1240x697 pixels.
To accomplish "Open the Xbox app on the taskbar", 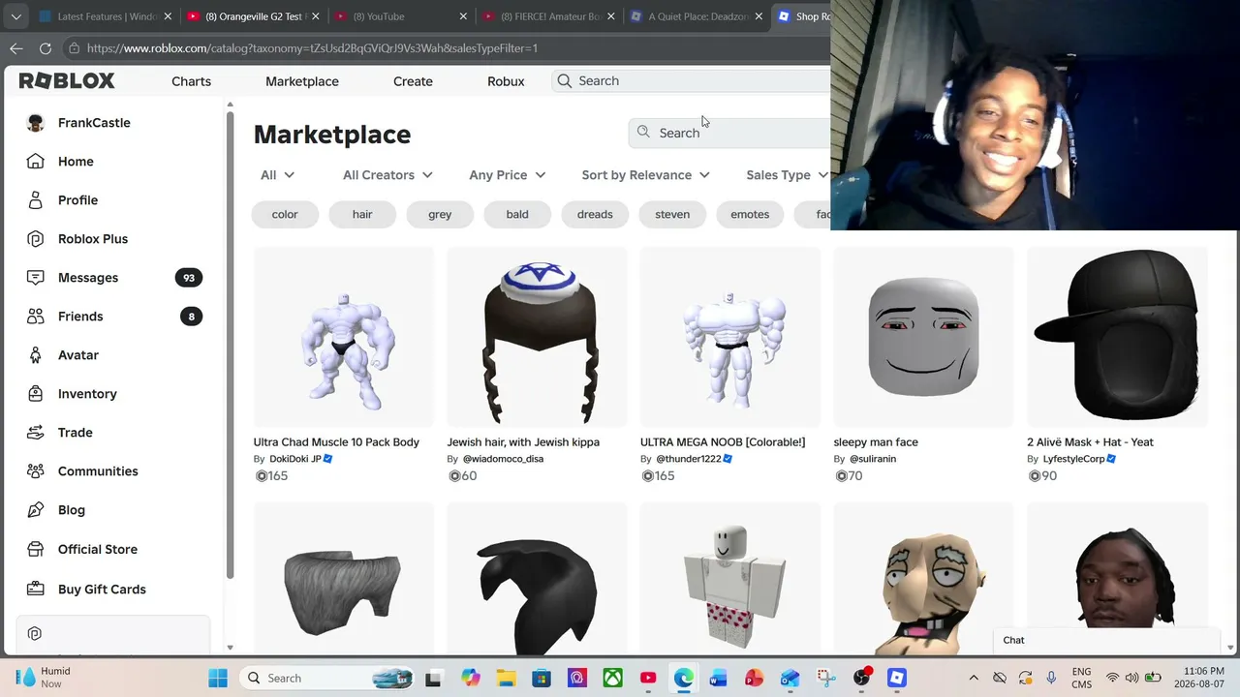I will click(612, 678).
